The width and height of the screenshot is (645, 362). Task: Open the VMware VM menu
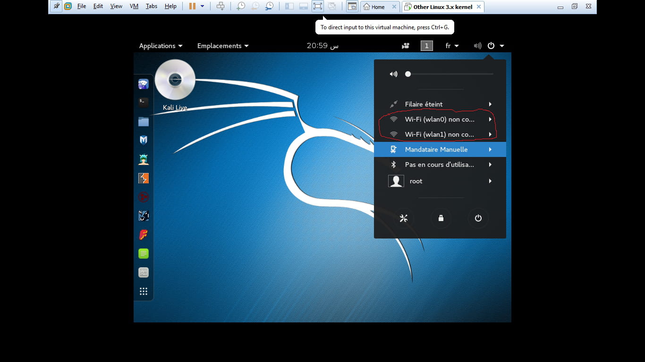point(134,6)
